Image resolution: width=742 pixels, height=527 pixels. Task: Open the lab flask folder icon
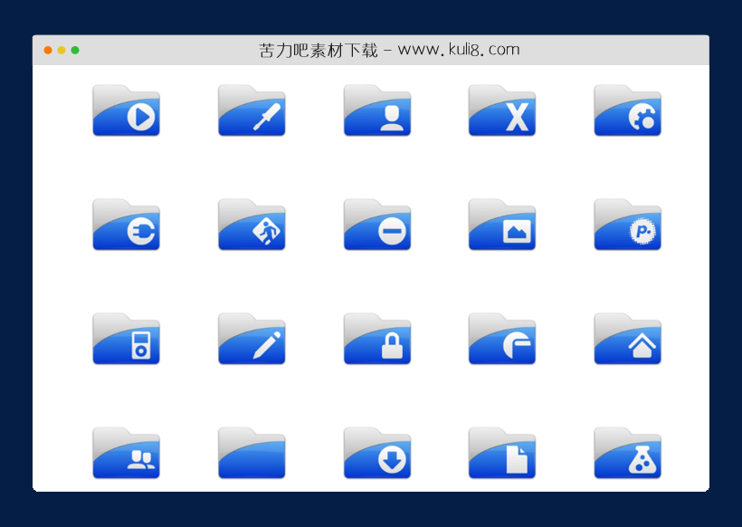pyautogui.click(x=627, y=454)
